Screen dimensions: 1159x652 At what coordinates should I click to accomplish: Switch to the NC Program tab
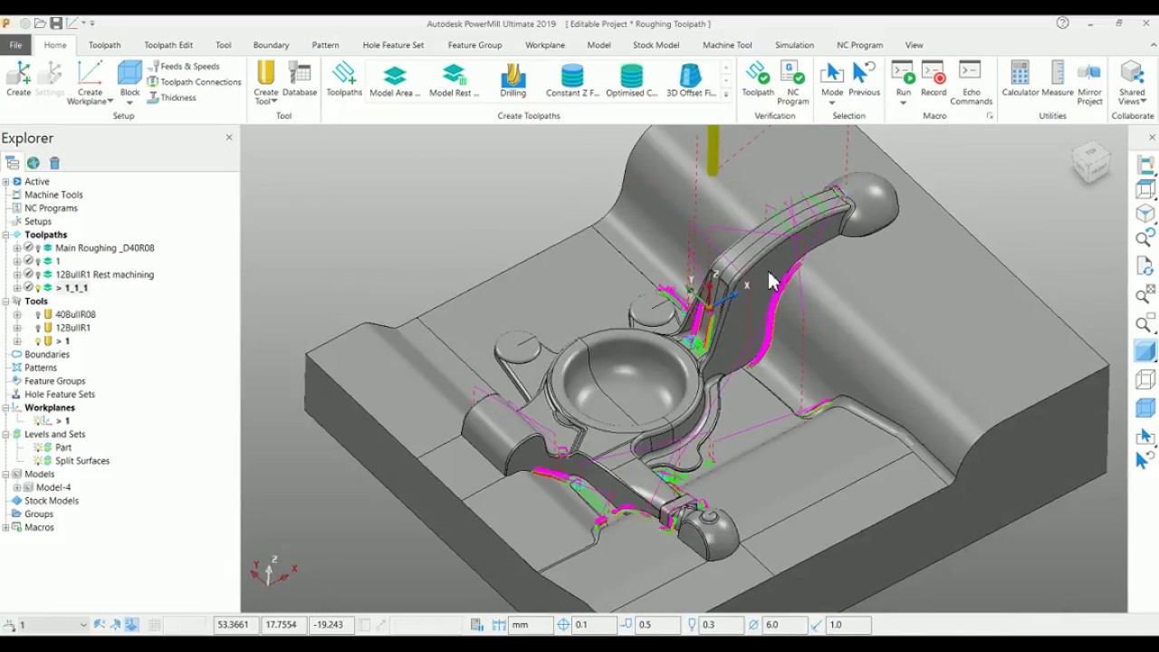[x=859, y=45]
